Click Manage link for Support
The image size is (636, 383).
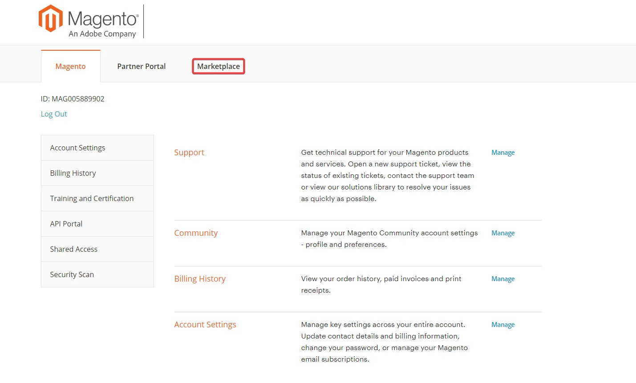tap(503, 152)
